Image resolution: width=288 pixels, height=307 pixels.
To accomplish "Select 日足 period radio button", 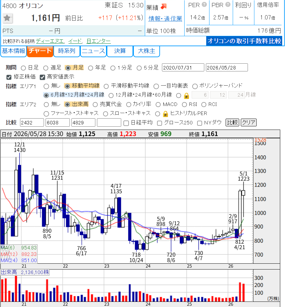I will pyautogui.click(x=23, y=68).
